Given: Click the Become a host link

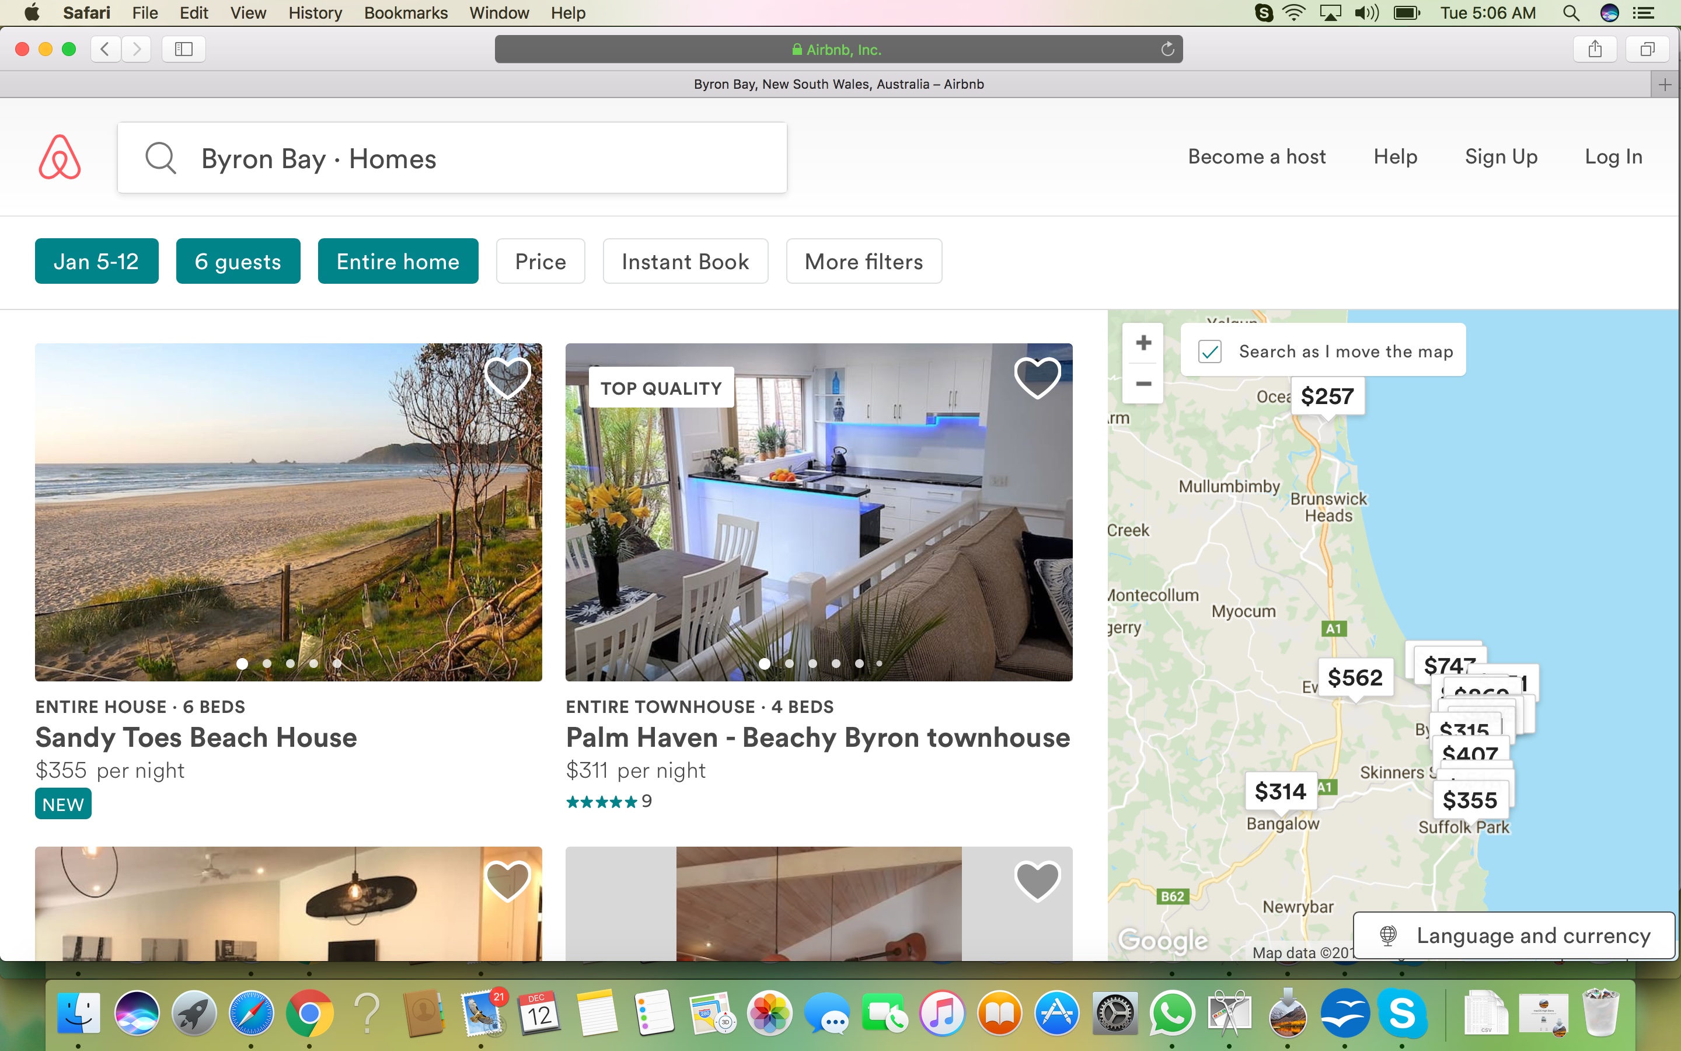Looking at the screenshot, I should [1257, 156].
